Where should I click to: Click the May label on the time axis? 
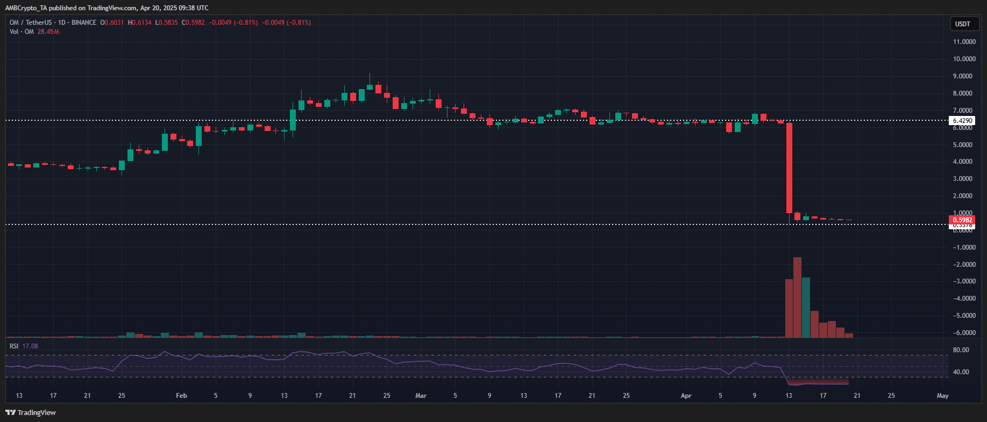(942, 396)
